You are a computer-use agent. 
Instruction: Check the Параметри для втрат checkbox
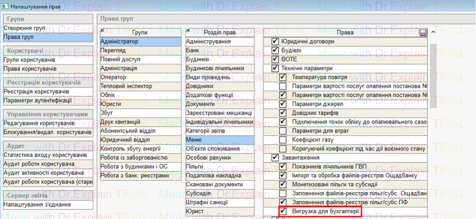click(283, 131)
